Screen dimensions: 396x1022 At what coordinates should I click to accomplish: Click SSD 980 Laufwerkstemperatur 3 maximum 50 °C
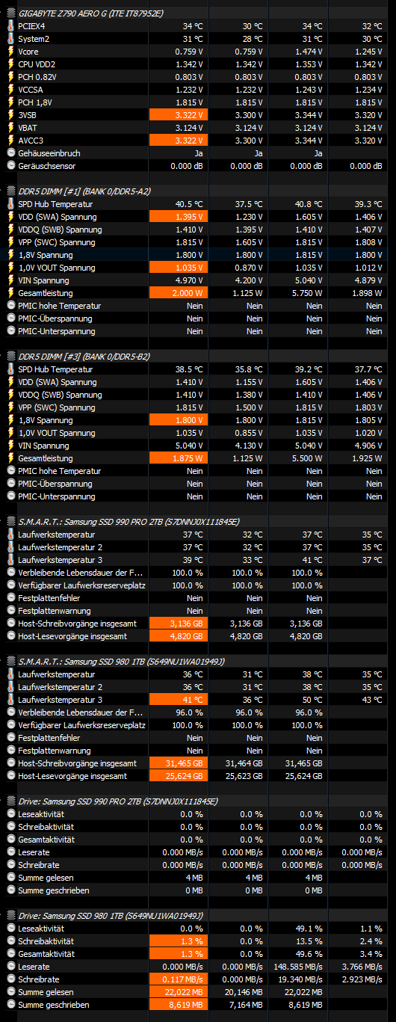tap(312, 700)
